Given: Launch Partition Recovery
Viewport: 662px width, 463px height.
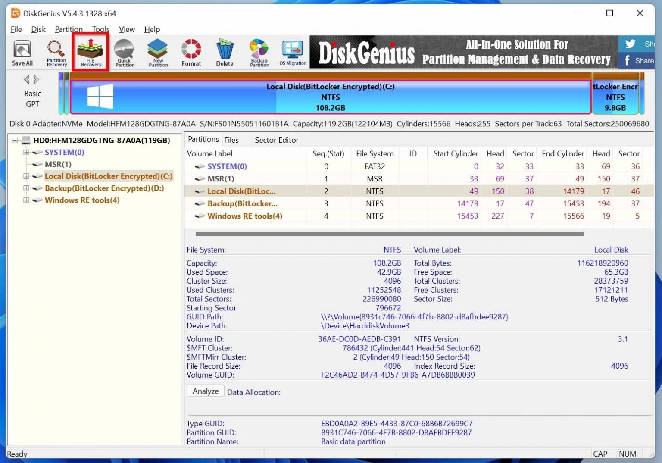Looking at the screenshot, I should coord(56,52).
